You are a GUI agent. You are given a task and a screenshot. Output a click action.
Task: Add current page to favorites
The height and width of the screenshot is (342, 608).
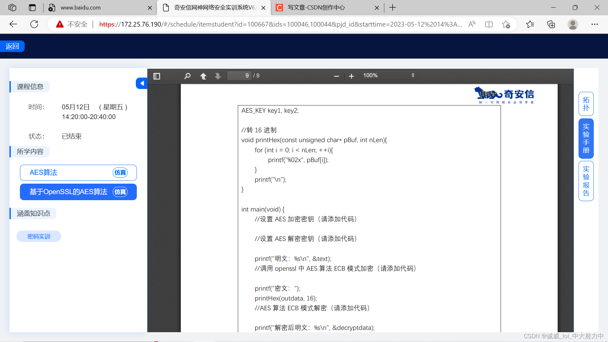506,24
